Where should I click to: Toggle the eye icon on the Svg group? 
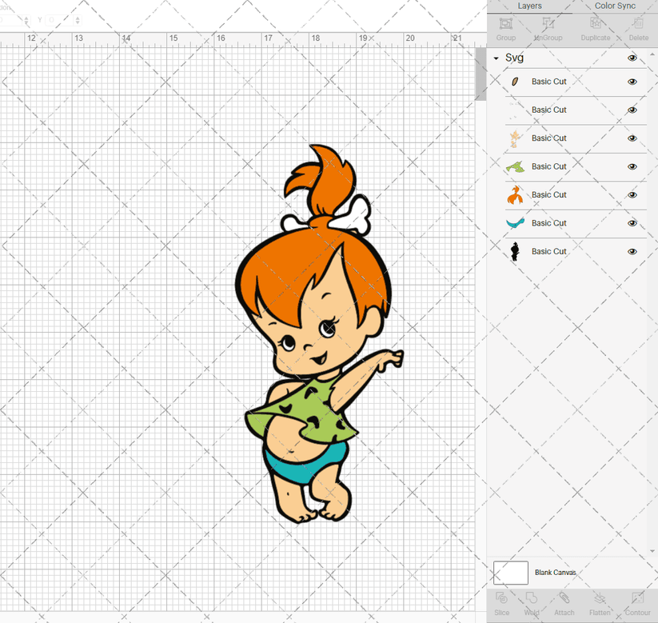(x=632, y=58)
